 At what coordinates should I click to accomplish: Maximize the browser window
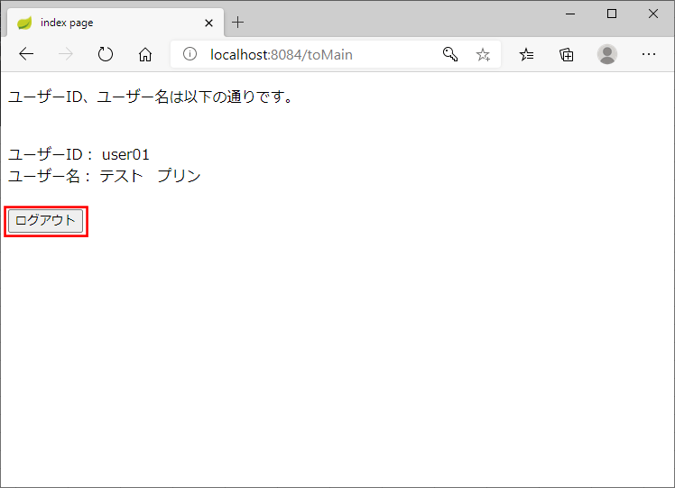click(612, 14)
